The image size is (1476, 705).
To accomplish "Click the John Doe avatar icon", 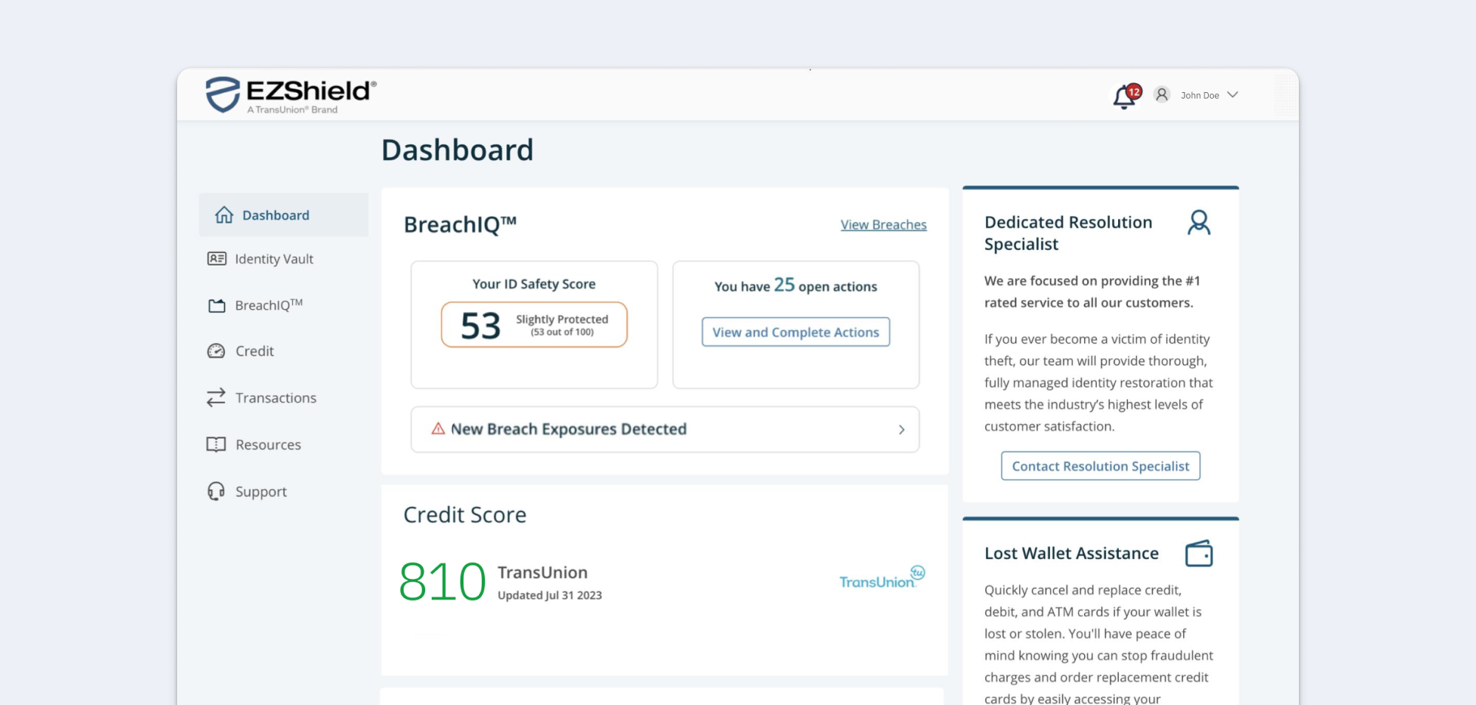I will (x=1162, y=94).
